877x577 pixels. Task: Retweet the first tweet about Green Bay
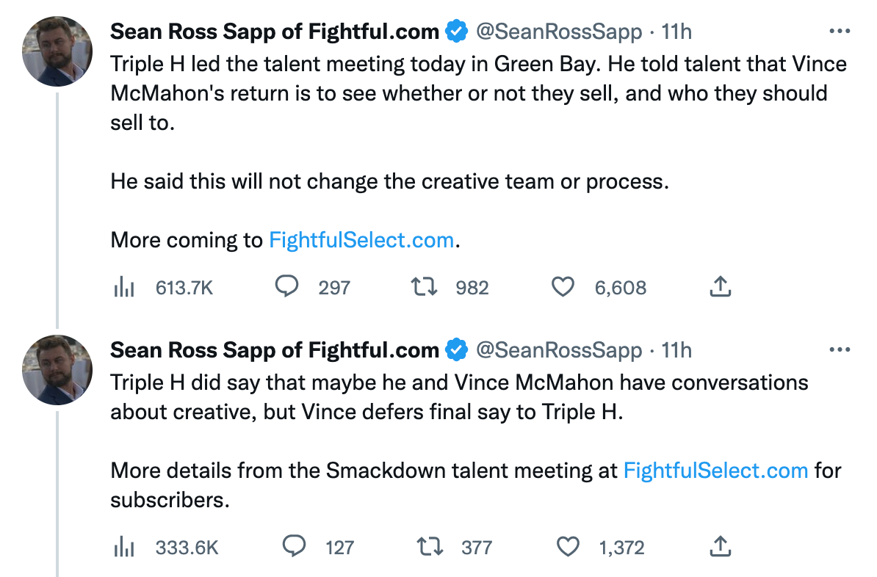[x=423, y=287]
